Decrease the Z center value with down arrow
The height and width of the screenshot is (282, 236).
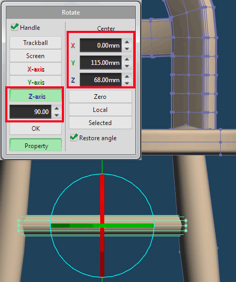click(x=127, y=83)
